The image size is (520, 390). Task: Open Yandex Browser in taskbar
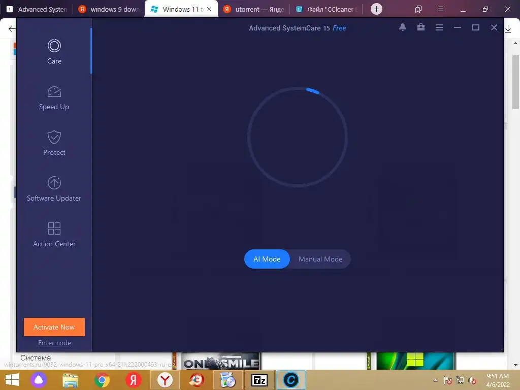pos(165,380)
